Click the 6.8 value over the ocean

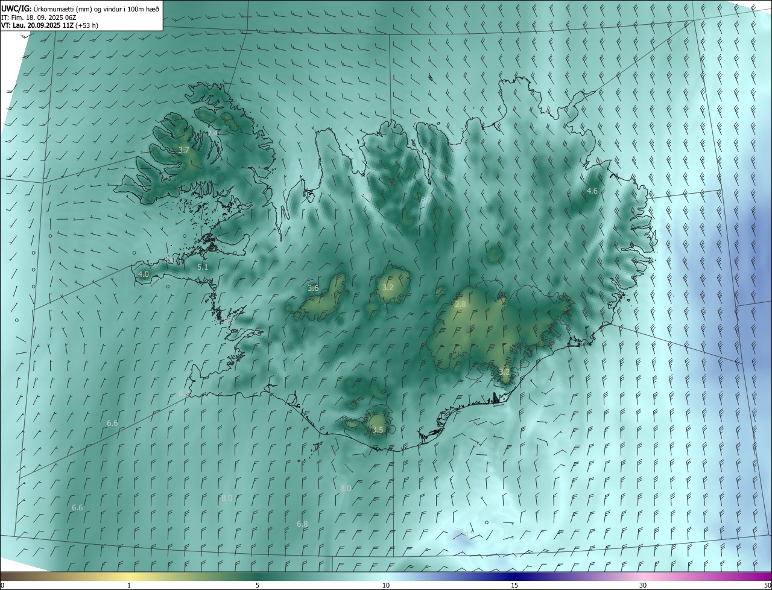[x=302, y=524]
